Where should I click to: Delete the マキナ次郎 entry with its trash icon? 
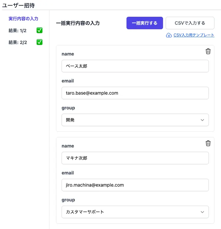[208, 143]
